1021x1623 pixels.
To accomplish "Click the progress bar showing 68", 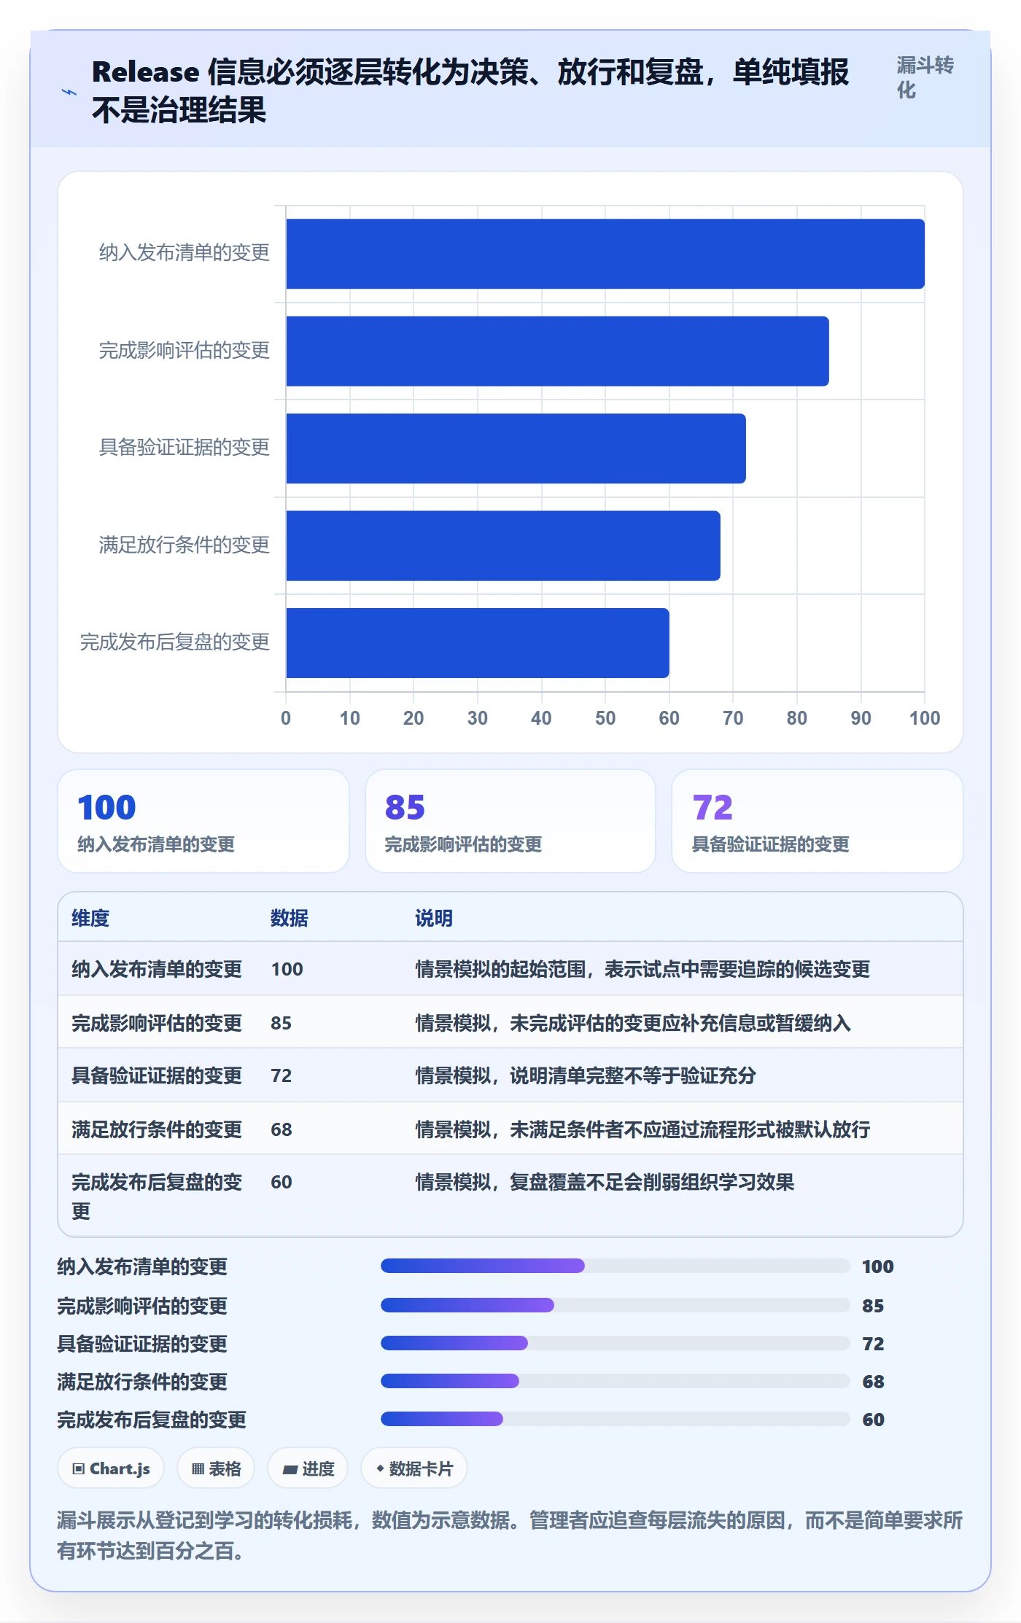I will pyautogui.click(x=615, y=1381).
